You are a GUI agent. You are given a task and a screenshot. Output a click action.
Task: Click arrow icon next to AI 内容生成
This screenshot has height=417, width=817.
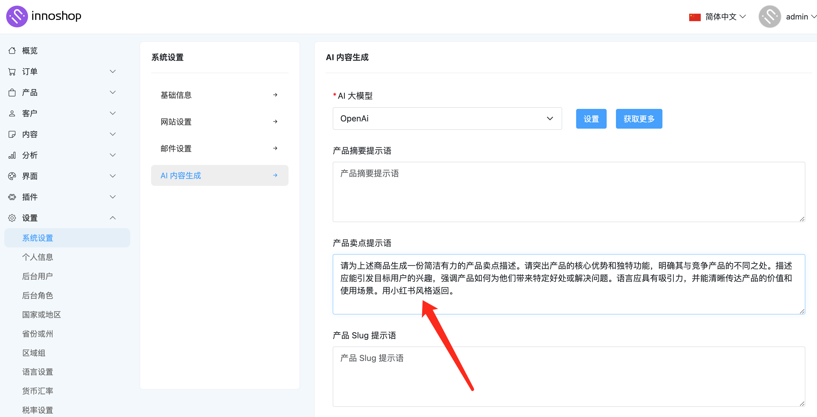pyautogui.click(x=275, y=175)
